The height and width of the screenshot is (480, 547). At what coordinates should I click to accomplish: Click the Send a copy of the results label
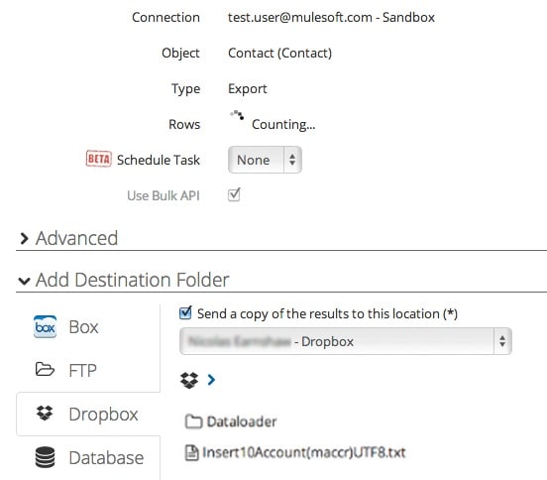327,313
